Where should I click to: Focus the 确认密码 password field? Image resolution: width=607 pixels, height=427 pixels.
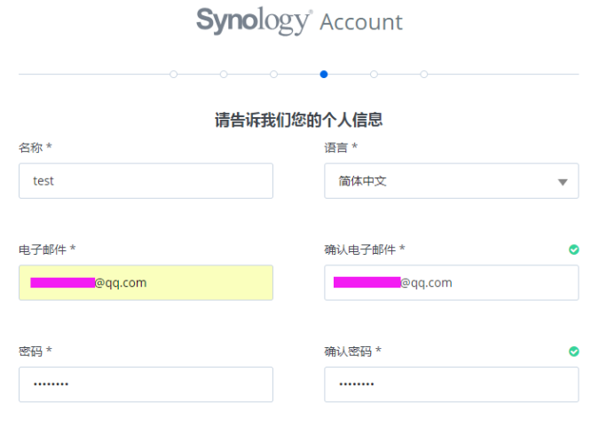pos(452,384)
